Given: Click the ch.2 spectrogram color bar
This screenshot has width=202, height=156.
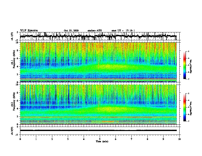Looking at the screenshot, I should point(184,107).
